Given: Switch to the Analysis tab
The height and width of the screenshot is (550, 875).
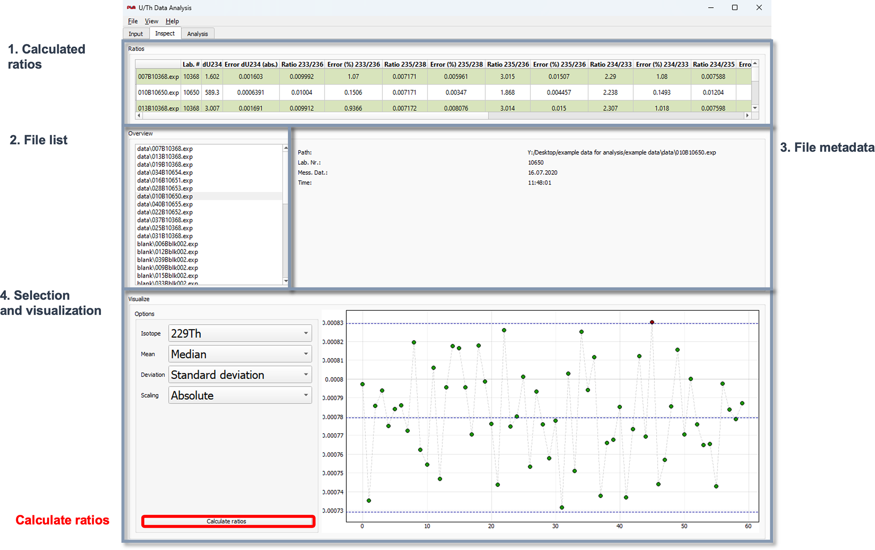Looking at the screenshot, I should (197, 34).
